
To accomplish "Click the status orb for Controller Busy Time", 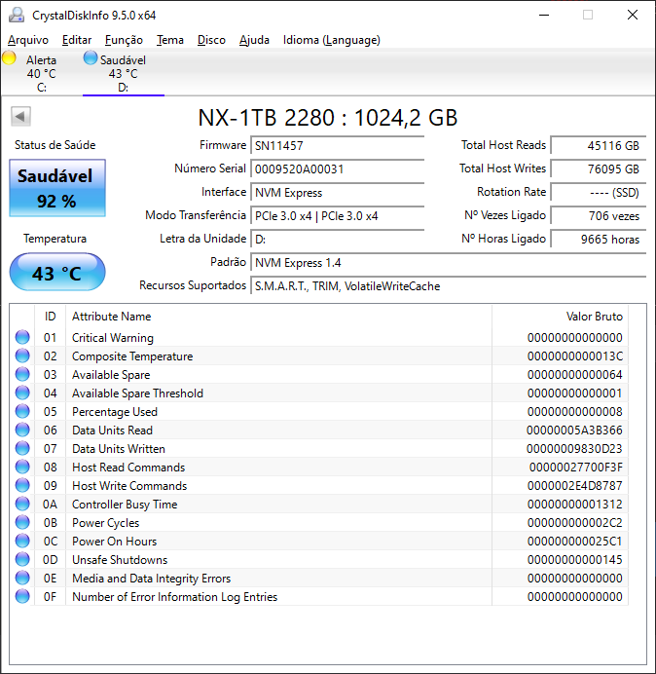I will 22,504.
